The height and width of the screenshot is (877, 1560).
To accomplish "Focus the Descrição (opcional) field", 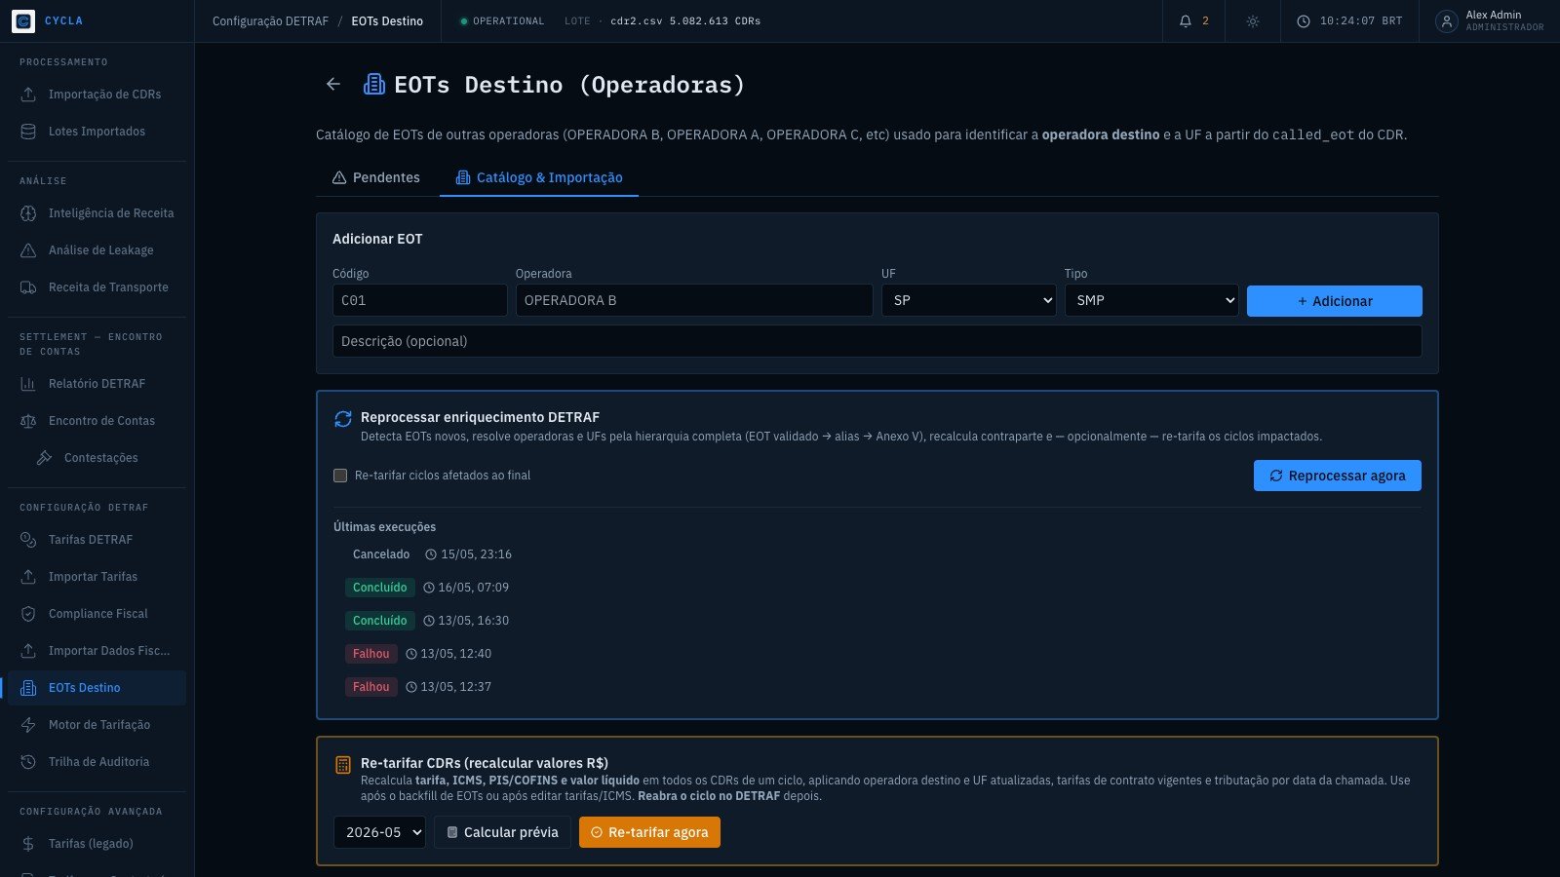I will pos(877,341).
